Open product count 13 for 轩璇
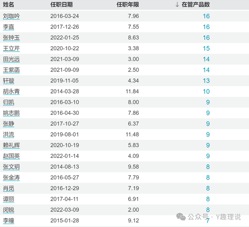The height and width of the screenshot is (227, 249). [x=206, y=81]
